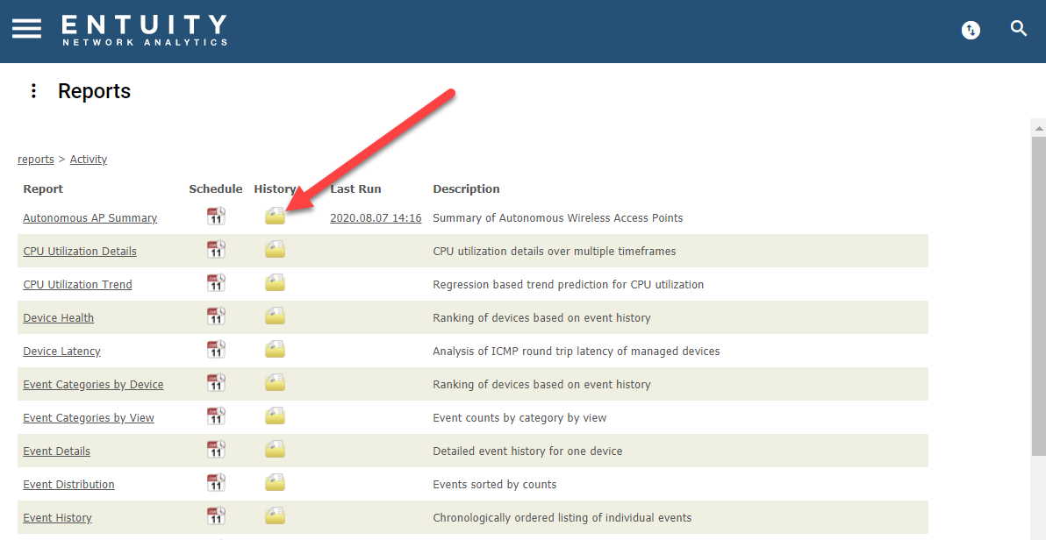Open the Device Latency report
1046x540 pixels.
62,352
